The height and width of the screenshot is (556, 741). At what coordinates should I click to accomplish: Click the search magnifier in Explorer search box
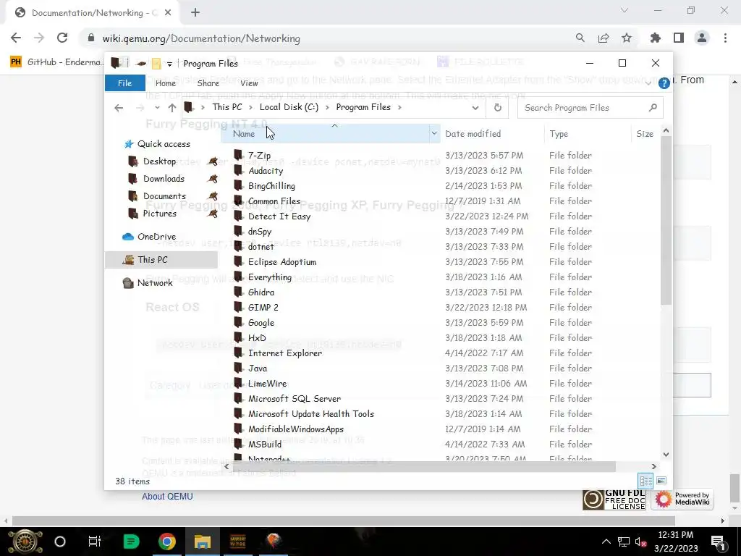click(x=653, y=108)
